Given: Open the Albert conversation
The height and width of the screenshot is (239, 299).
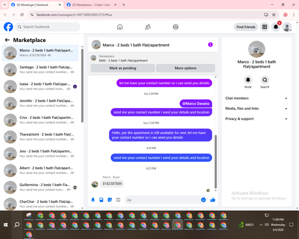Looking at the screenshot, I should tap(41, 170).
